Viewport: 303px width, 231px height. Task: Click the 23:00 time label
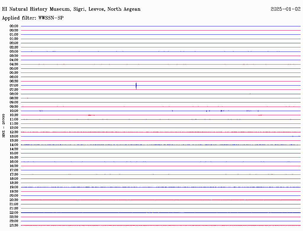pyautogui.click(x=14, y=221)
